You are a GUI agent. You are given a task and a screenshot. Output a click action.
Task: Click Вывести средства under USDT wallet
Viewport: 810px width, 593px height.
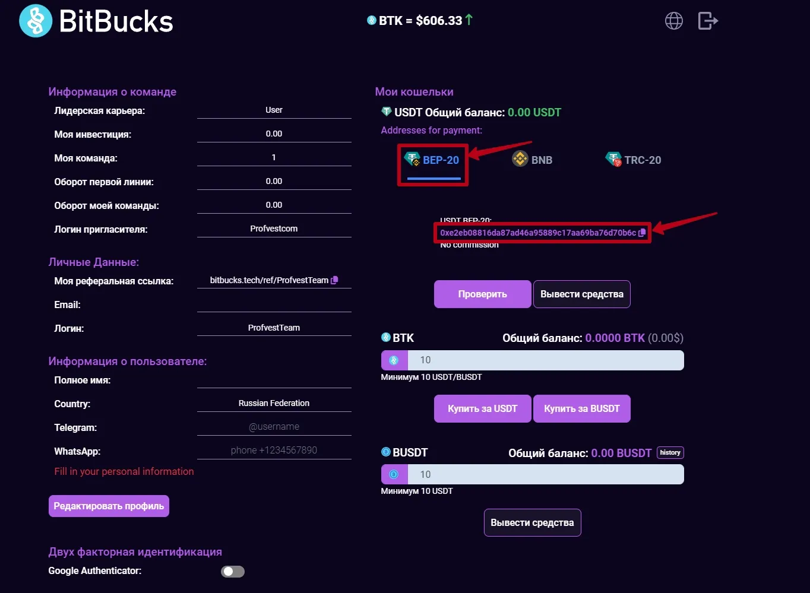pos(582,294)
